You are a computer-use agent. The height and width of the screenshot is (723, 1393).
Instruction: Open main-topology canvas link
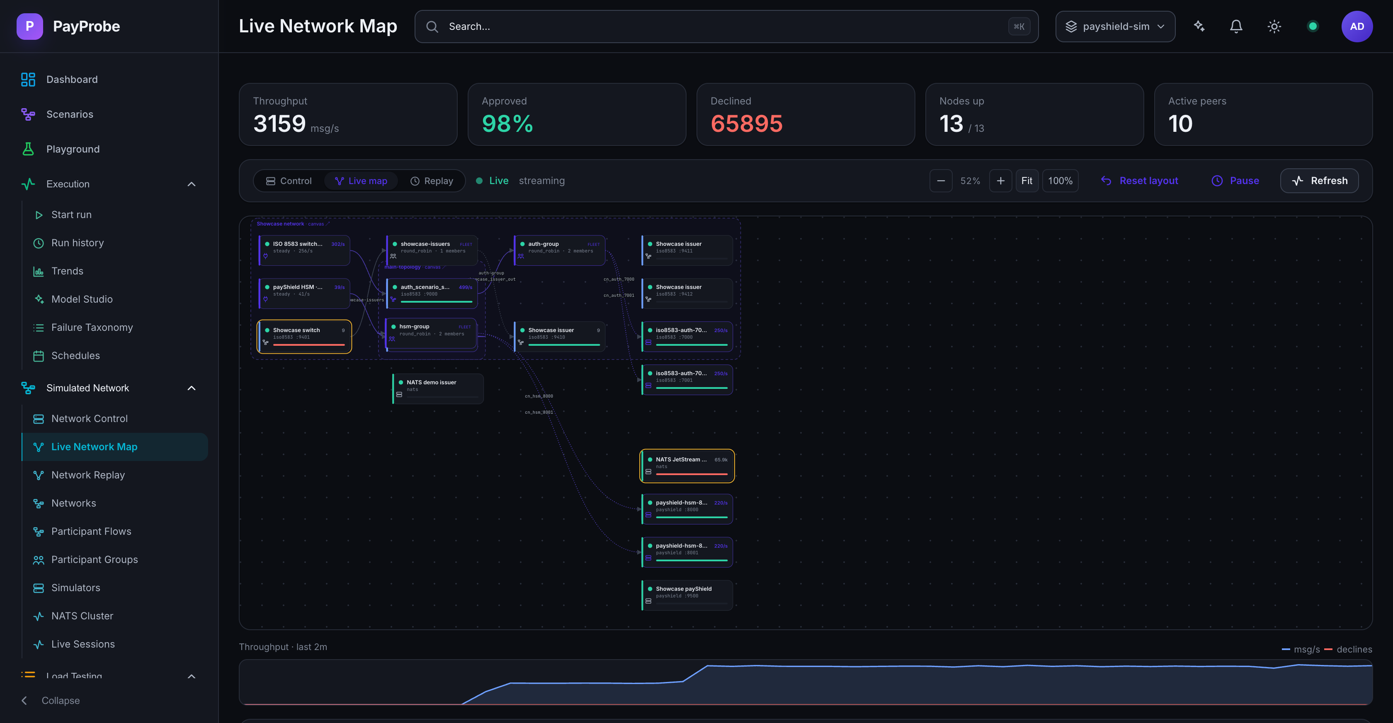(x=415, y=267)
